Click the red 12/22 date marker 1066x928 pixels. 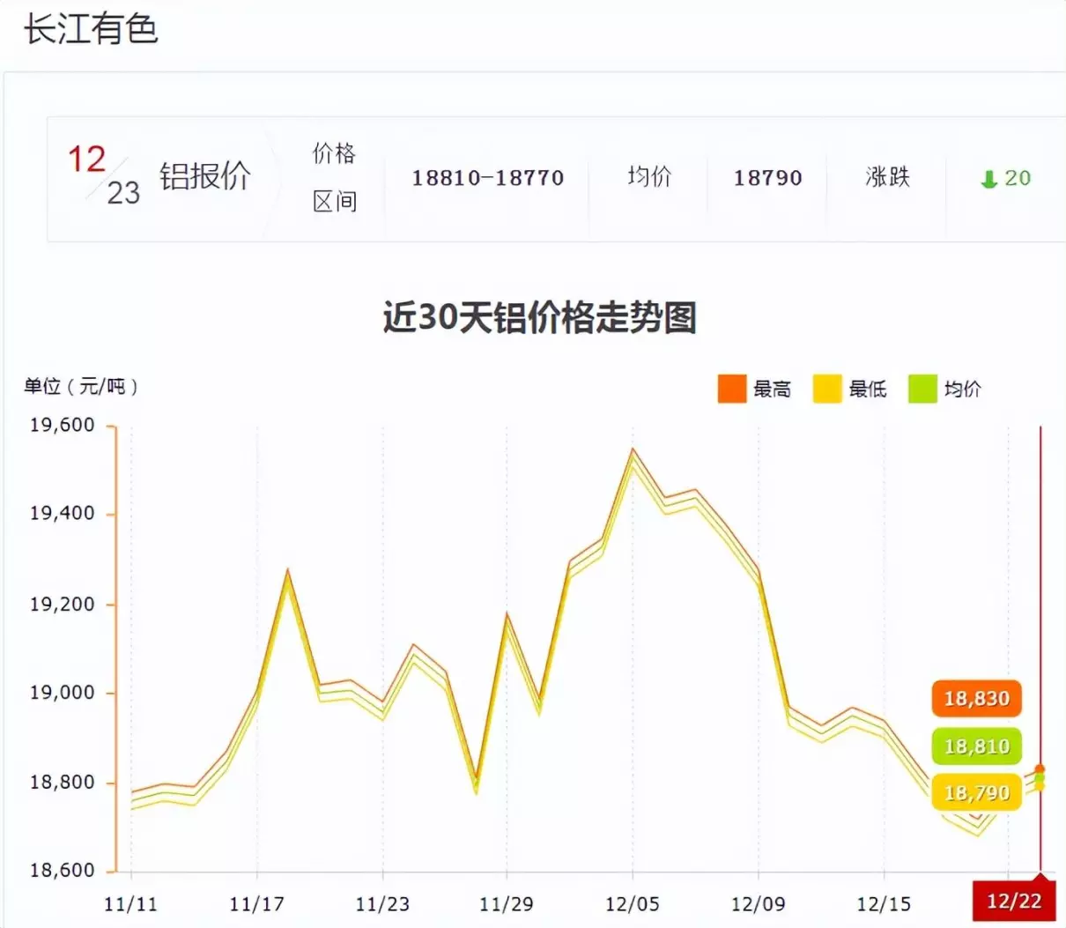point(1014,901)
